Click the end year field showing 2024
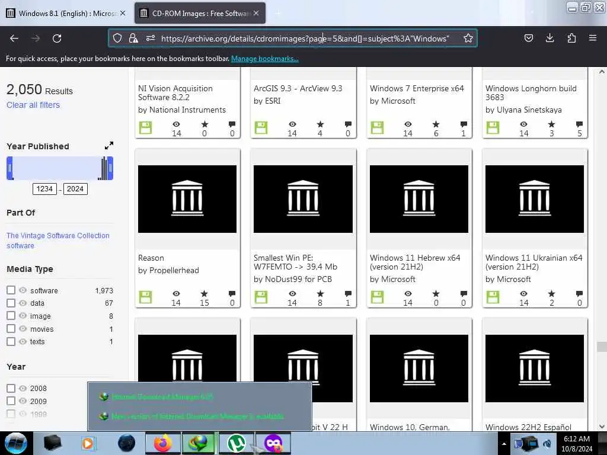The width and height of the screenshot is (607, 455). tap(75, 189)
